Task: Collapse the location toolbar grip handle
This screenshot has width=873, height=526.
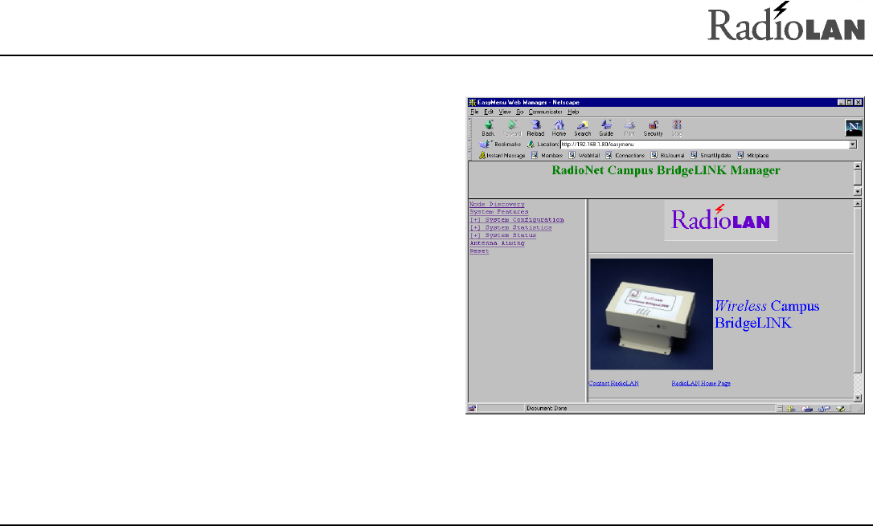Action: coord(470,144)
